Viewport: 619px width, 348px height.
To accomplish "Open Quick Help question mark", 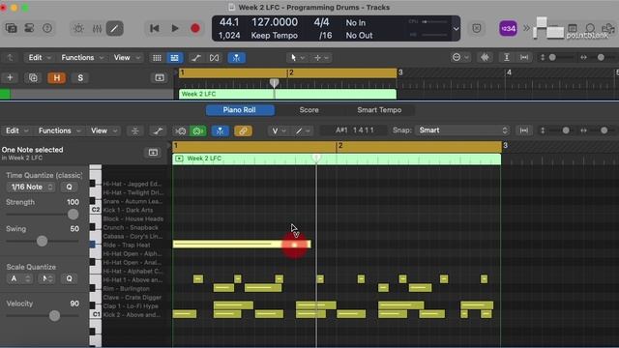I will click(x=47, y=28).
